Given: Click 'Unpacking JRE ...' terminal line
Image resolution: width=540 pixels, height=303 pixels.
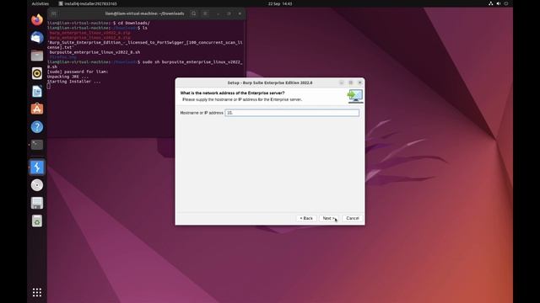Looking at the screenshot, I should [x=67, y=77].
